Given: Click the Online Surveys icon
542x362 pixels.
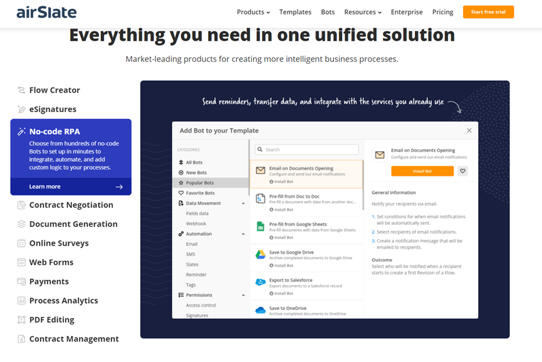Looking at the screenshot, I should pos(21,244).
